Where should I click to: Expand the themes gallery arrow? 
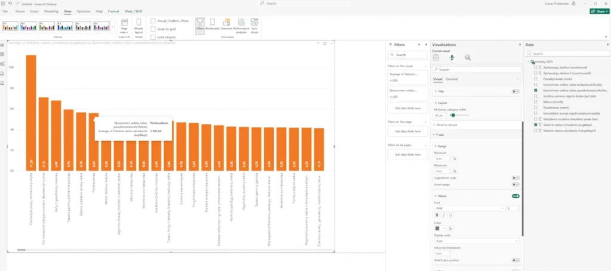coord(113,27)
